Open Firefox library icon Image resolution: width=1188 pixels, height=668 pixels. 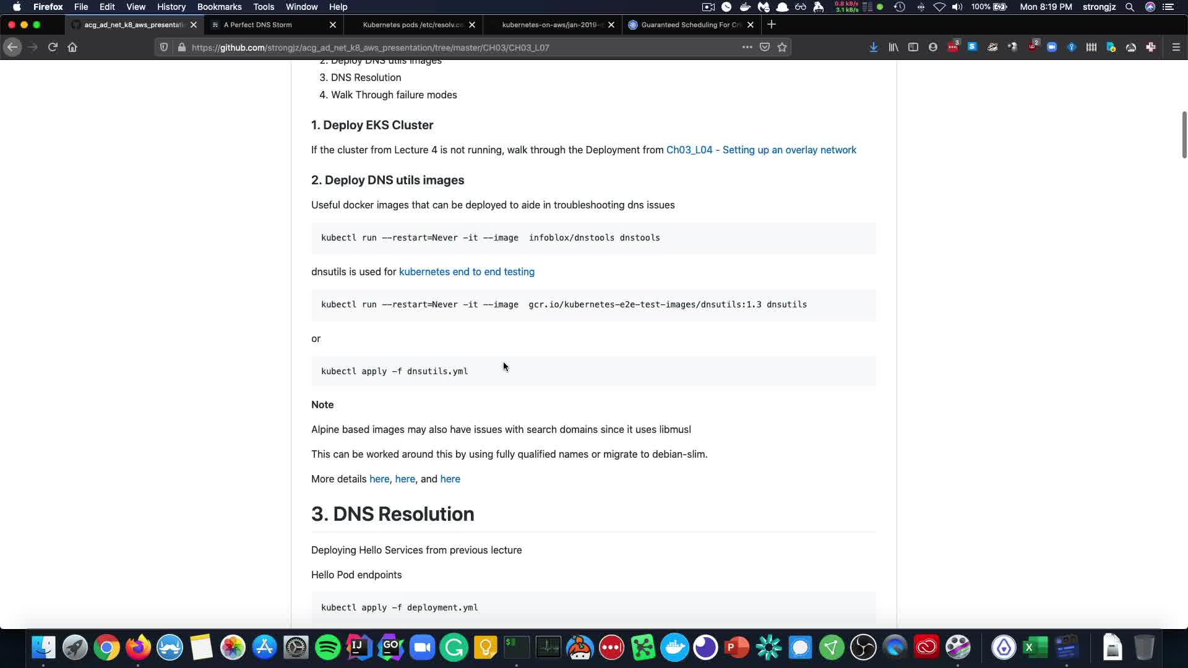(x=893, y=47)
